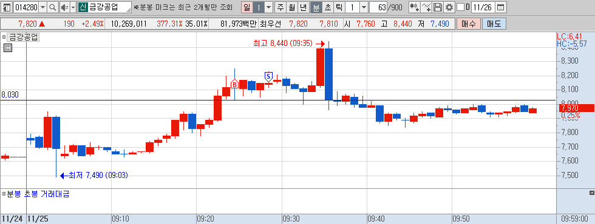Click the 09:59:00 time label
Screen dimensions: 595x224
tap(574, 219)
